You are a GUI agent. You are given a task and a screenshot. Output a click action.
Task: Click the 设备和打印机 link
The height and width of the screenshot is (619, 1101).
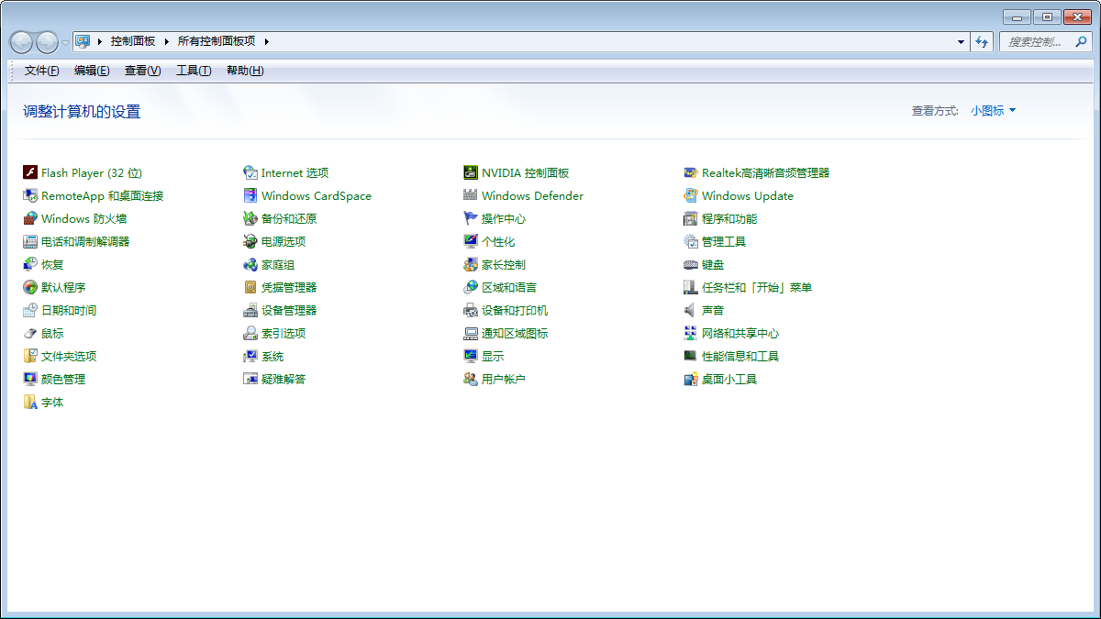[515, 310]
